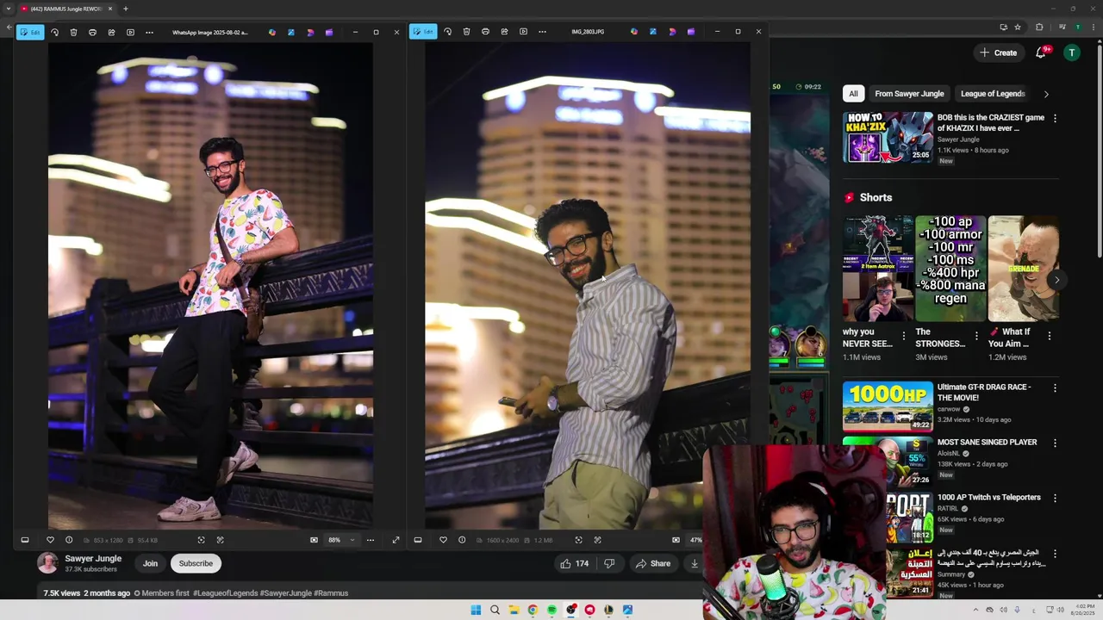Open Windows Start menu
This screenshot has width=1103, height=620.
[x=476, y=610]
